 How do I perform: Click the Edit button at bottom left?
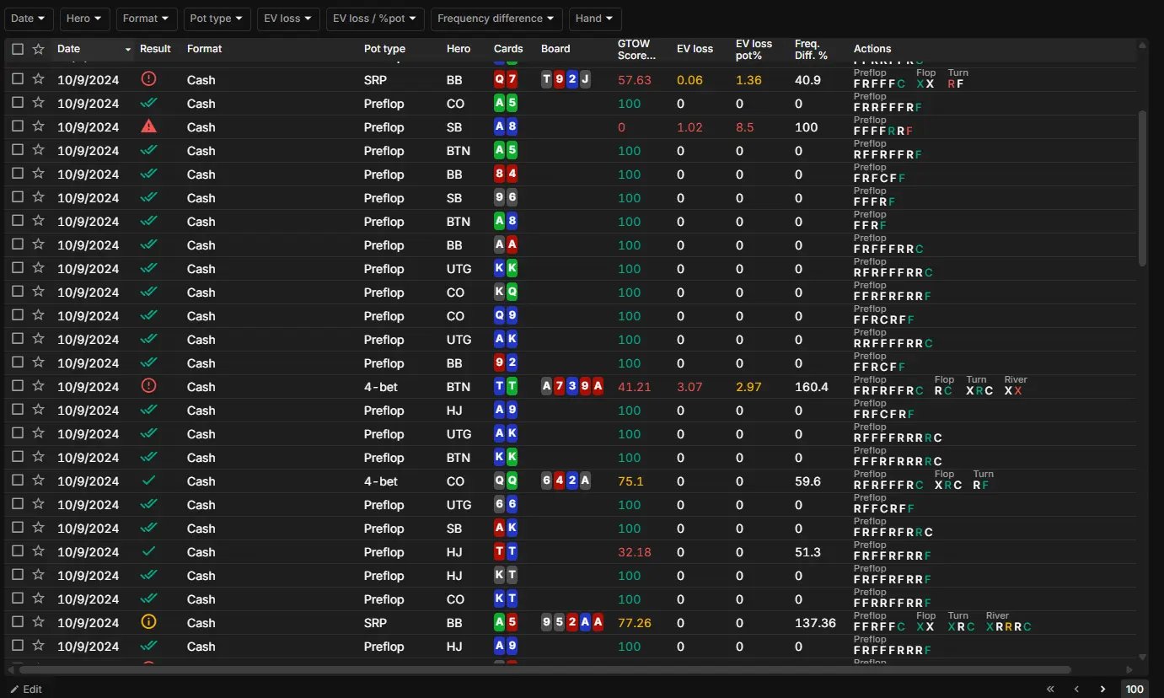[26, 689]
